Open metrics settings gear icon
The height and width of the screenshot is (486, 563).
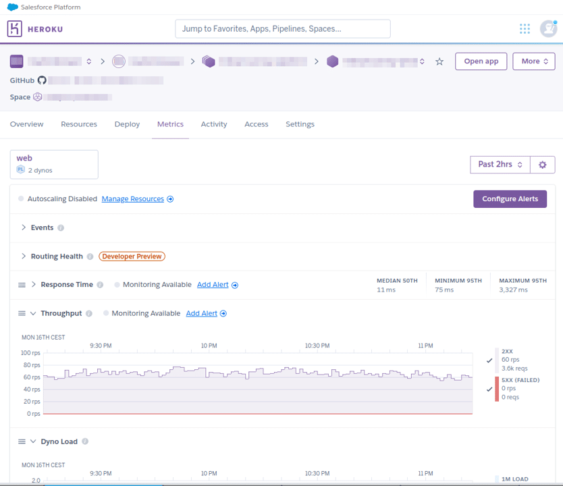coord(542,165)
